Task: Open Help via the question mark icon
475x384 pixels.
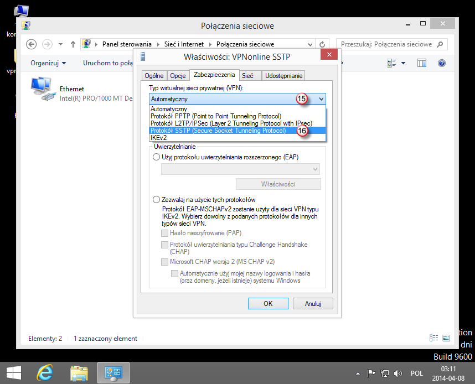Action: [x=441, y=63]
